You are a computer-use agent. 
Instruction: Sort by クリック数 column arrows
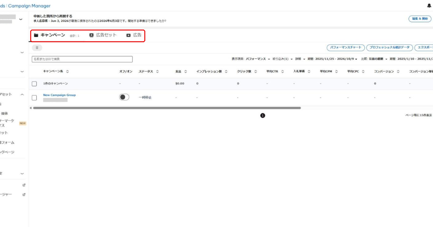point(255,71)
